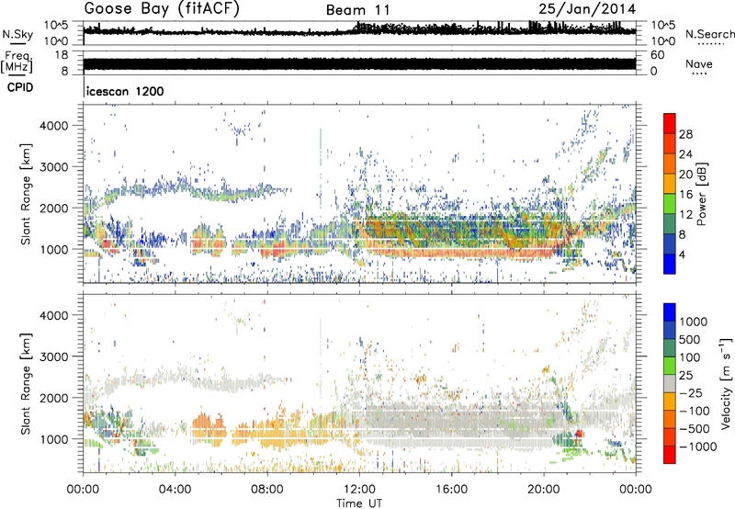The height and width of the screenshot is (509, 735).
Task: Click the "Velocity [m s-1]" colorbar title
Action: tap(726, 383)
